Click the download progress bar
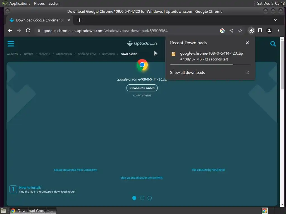 pyautogui.click(x=210, y=65)
